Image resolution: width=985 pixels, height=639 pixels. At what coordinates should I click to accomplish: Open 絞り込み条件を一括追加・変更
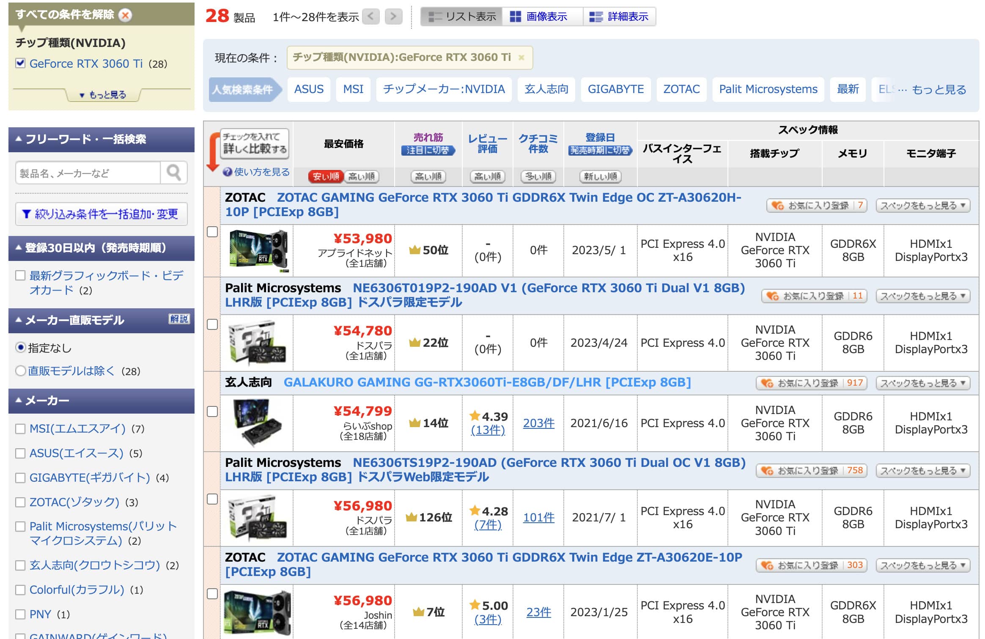(101, 214)
